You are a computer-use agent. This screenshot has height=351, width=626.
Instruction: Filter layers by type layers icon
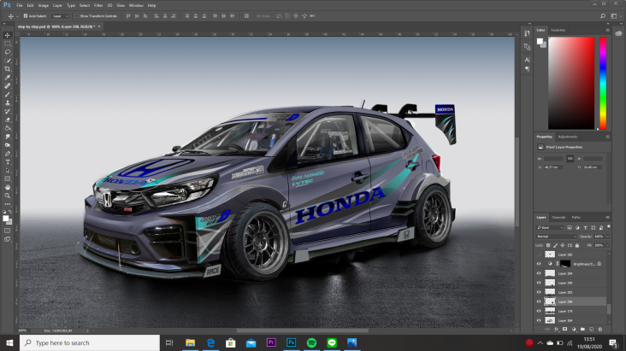pos(585,228)
